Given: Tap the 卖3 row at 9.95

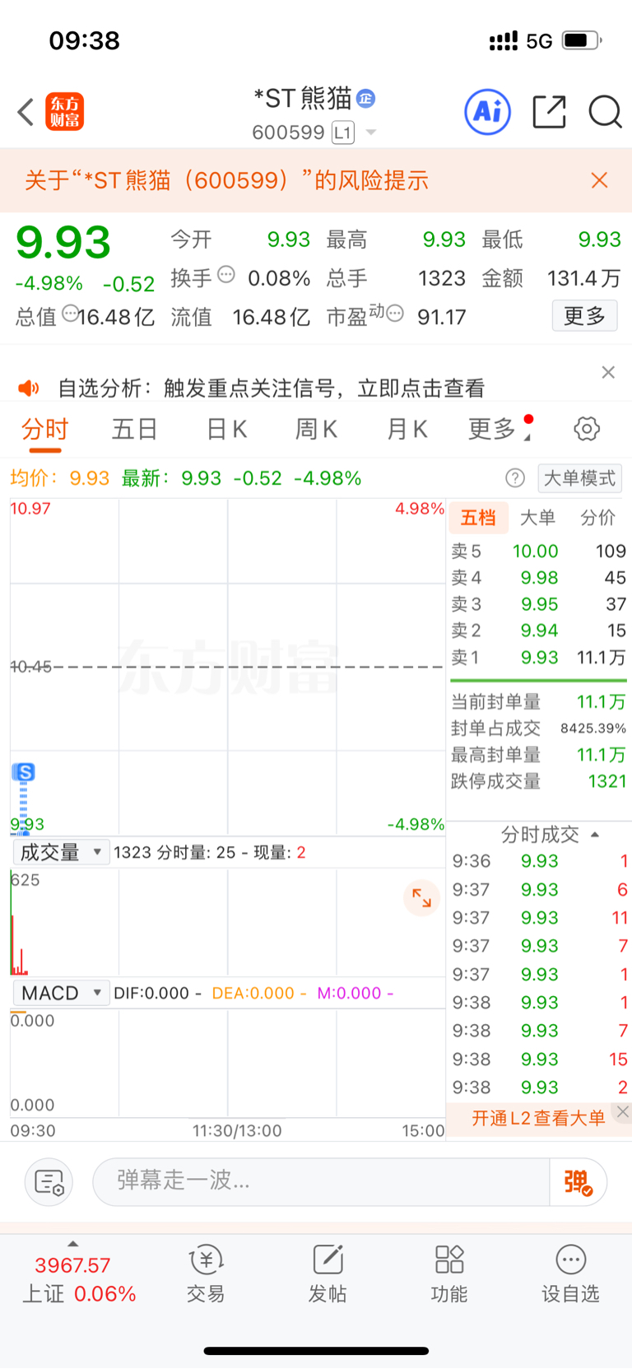Looking at the screenshot, I should pyautogui.click(x=538, y=604).
